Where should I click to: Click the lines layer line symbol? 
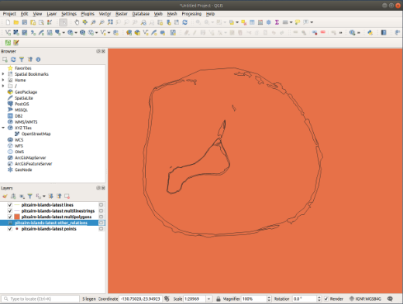[x=17, y=205]
